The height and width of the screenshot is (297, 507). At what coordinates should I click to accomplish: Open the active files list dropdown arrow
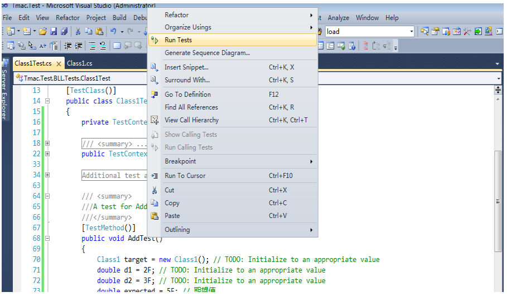498,64
